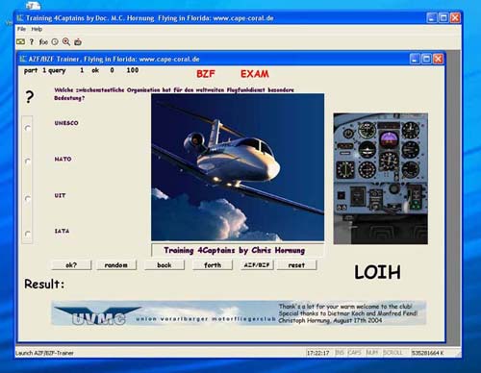This screenshot has height=373, width=481.
Task: Maximize the AZF/BZF Trainer inner window
Action: (426, 59)
